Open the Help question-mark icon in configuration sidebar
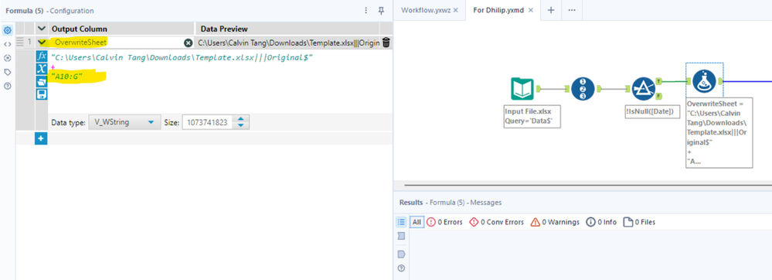 click(8, 86)
